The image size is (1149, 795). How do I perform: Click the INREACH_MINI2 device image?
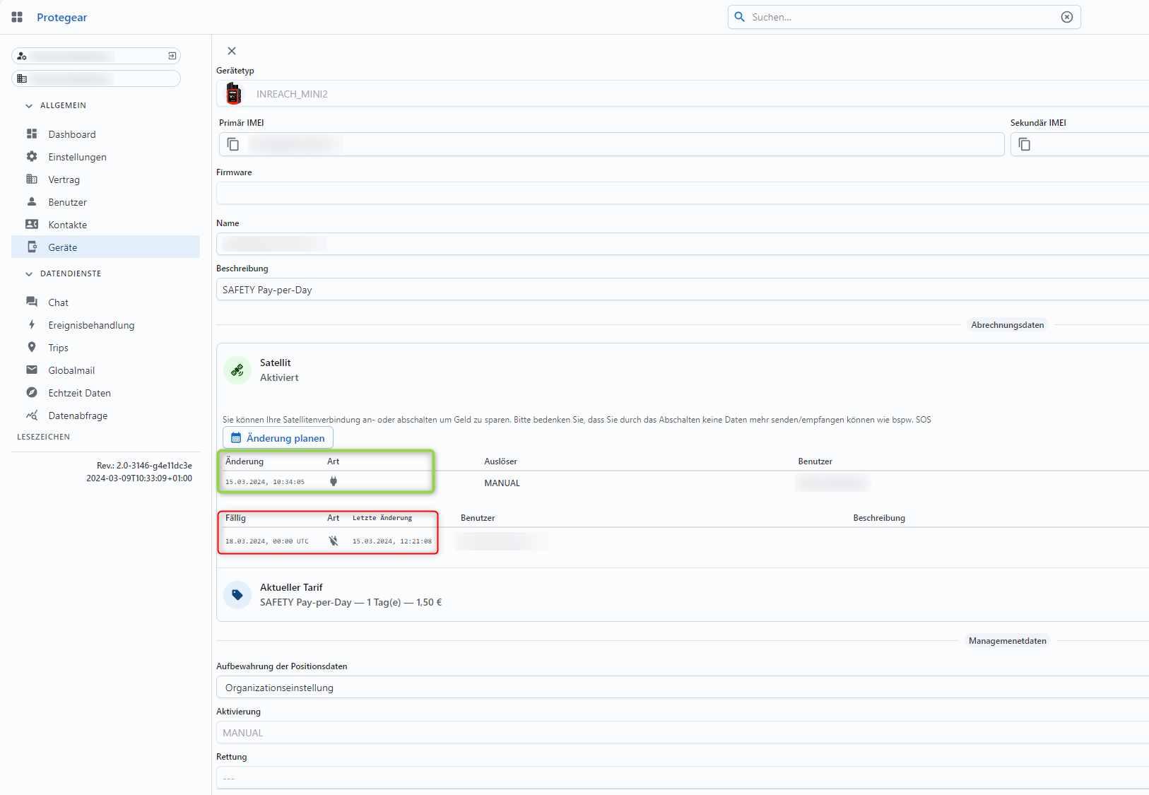(234, 94)
